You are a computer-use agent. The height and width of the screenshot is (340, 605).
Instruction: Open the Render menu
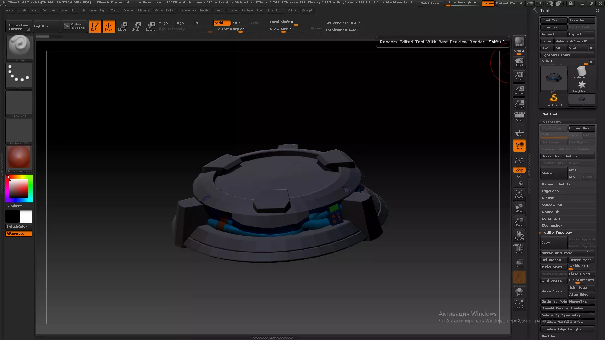[x=205, y=10]
